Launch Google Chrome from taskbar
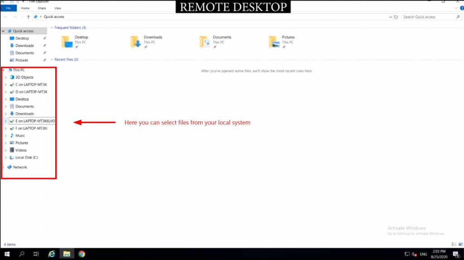464x260 pixels. click(82, 254)
